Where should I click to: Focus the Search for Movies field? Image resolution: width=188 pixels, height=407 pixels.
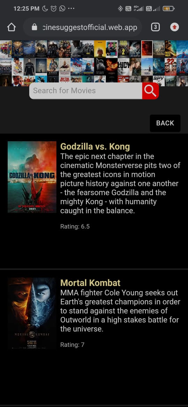pos(86,90)
